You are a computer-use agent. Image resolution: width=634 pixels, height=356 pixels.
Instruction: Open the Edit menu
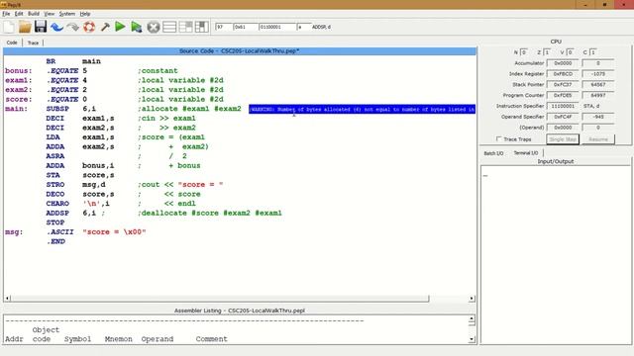(x=19, y=14)
